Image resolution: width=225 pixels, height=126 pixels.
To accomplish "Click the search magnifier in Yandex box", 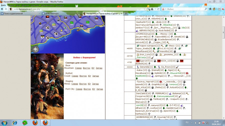I will (x=206, y=9).
